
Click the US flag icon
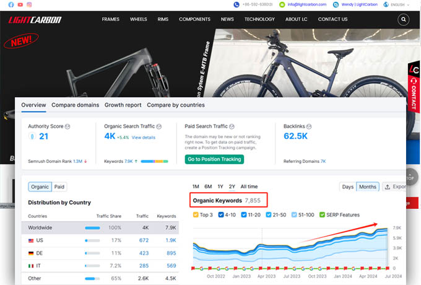point(31,240)
